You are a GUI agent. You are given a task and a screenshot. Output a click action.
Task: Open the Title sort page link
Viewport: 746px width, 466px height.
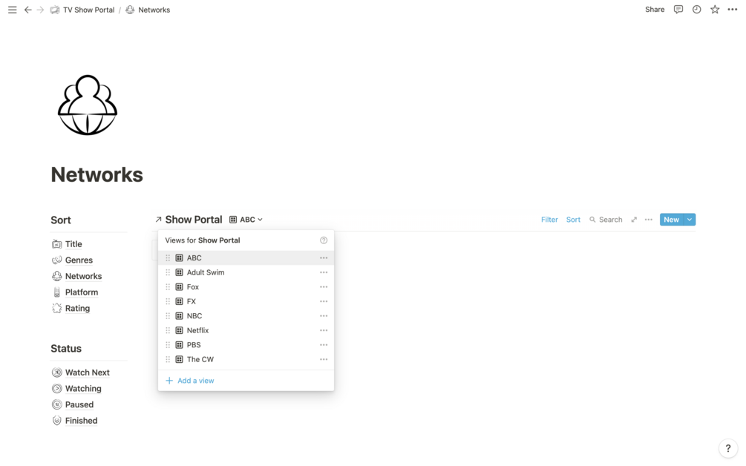[73, 244]
